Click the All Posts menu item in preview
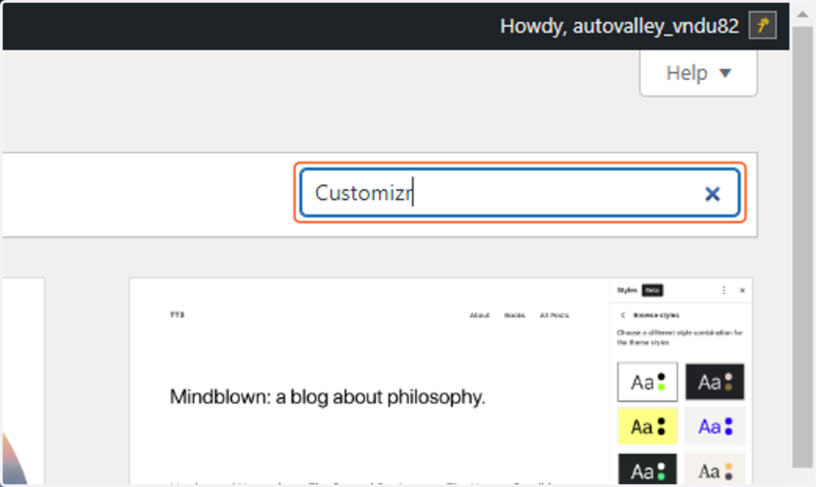Viewport: 816px width, 487px height. [x=554, y=315]
